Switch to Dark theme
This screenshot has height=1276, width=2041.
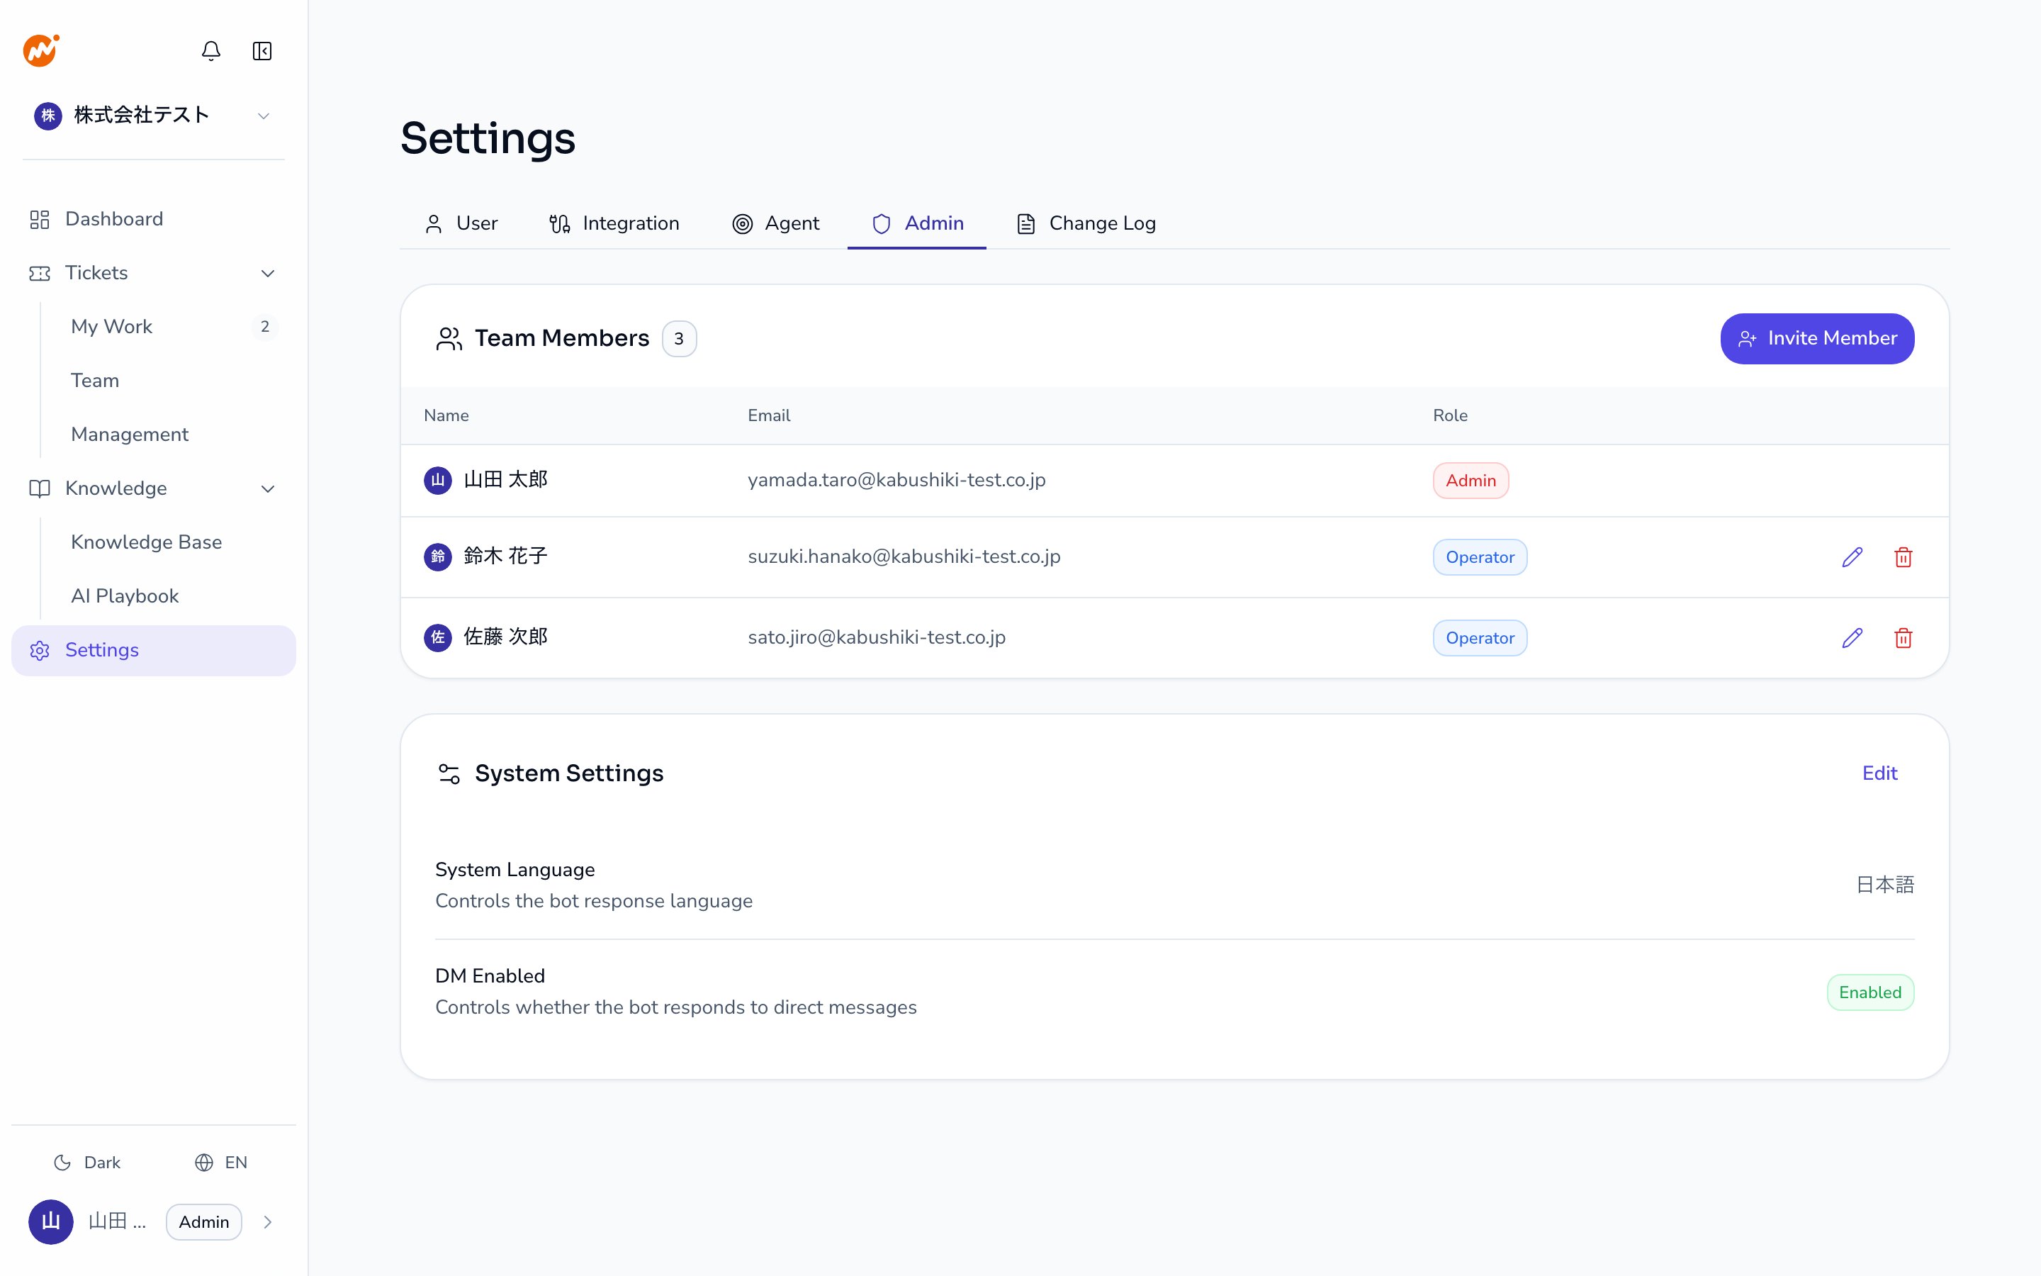87,1162
